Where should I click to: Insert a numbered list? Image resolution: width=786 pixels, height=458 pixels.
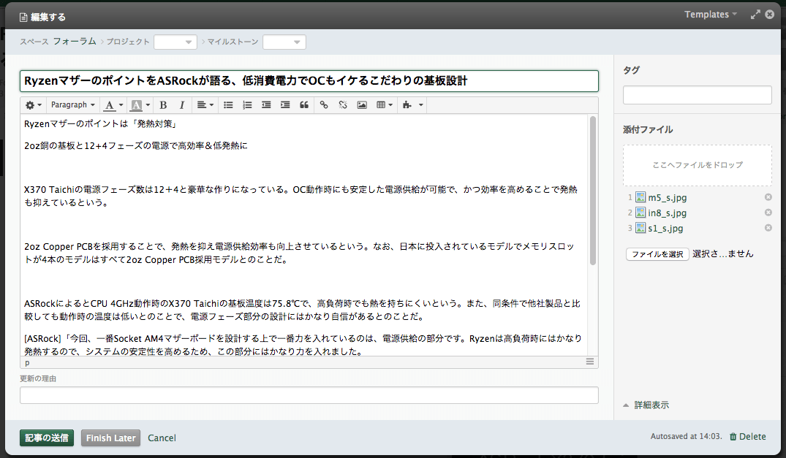pos(247,105)
